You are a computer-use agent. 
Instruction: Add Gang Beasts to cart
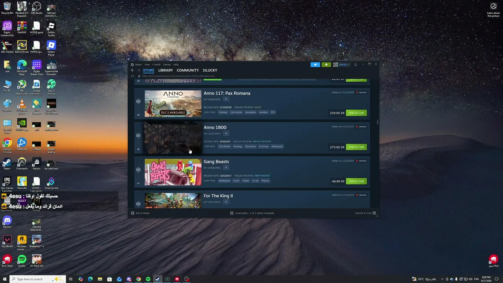point(356,181)
